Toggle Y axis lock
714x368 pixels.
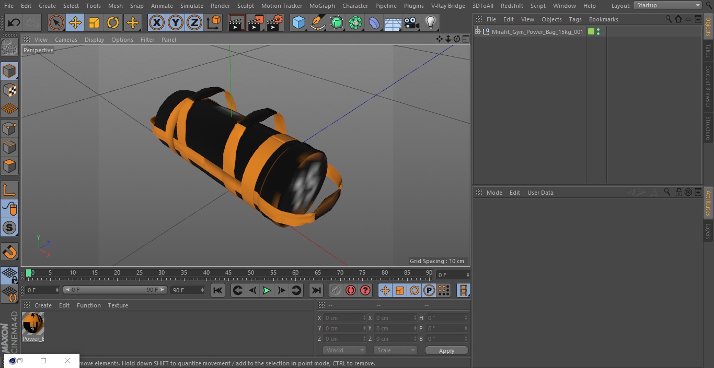click(x=176, y=23)
